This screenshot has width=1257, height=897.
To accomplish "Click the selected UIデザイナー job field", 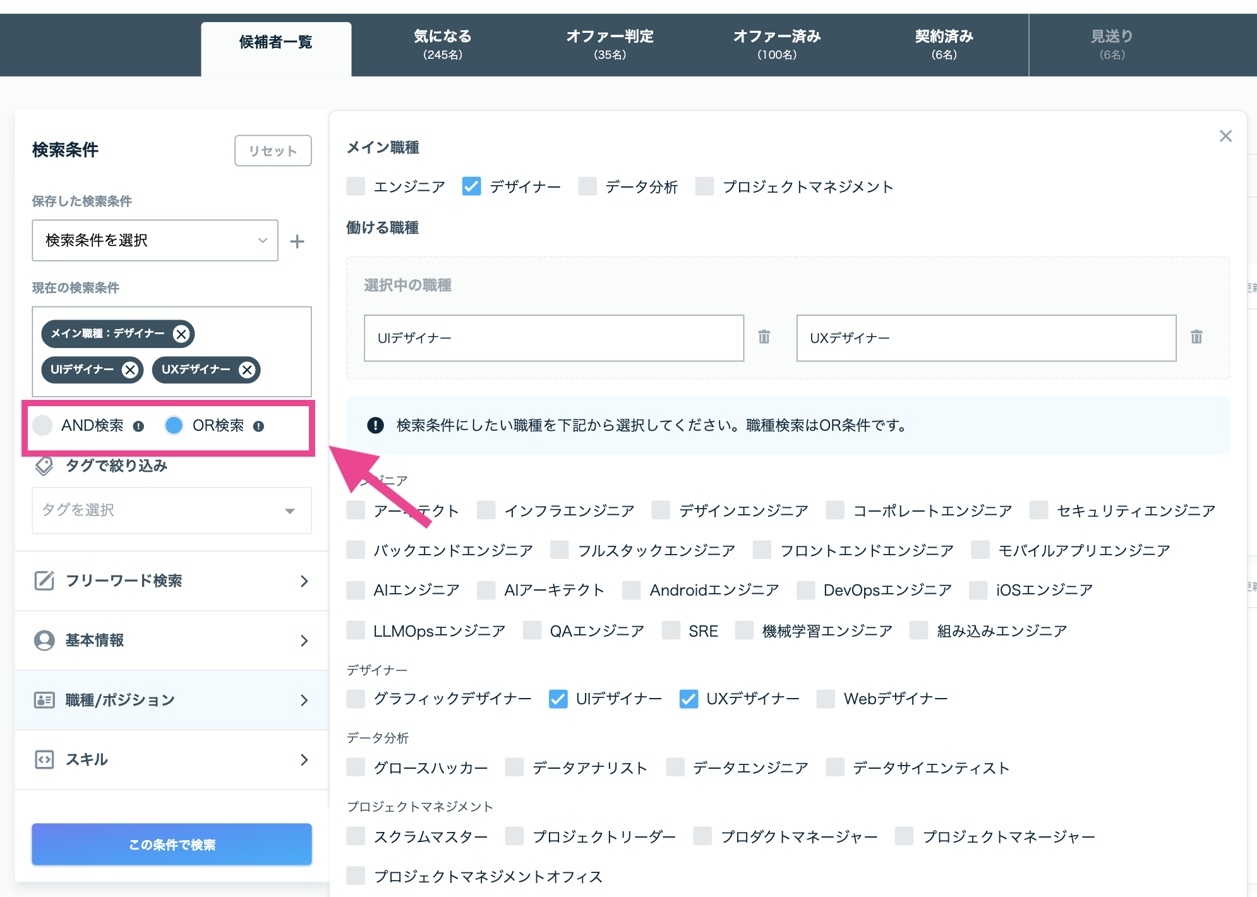I will pos(554,338).
